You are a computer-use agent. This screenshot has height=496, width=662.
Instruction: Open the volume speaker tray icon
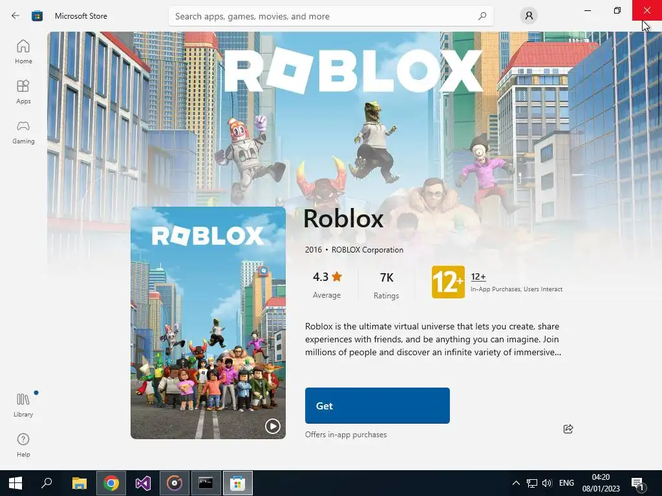coord(547,483)
